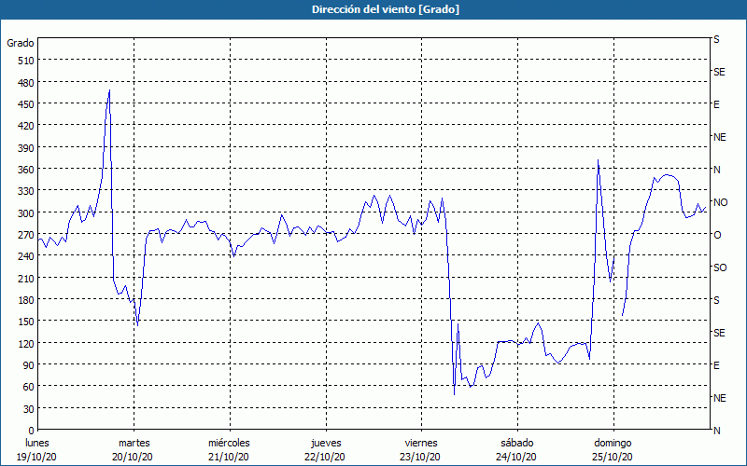Click the 'miércoles' day label
This screenshot has width=747, height=466.
pos(229,443)
